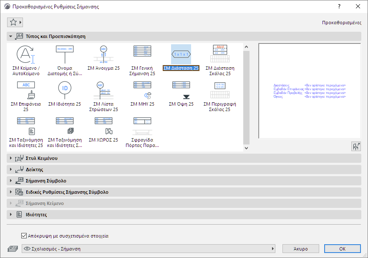Open the help question mark button
Image resolution: width=368 pixels, height=258 pixels.
click(x=339, y=6)
